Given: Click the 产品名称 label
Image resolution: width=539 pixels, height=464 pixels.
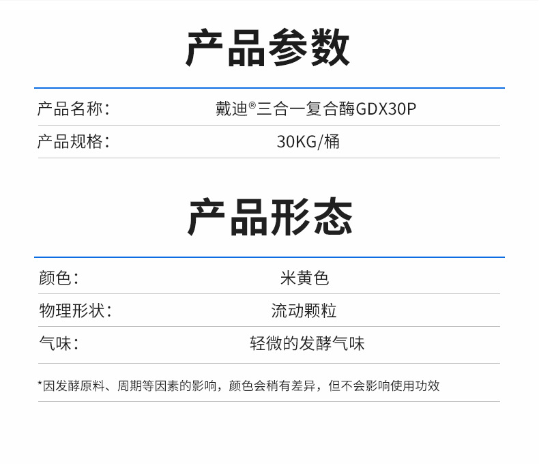Looking at the screenshot, I should (x=73, y=109).
